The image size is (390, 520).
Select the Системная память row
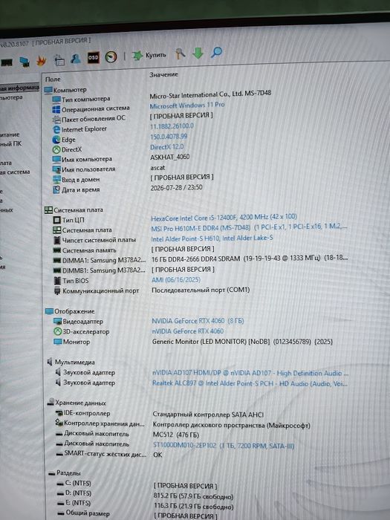pyautogui.click(x=85, y=250)
